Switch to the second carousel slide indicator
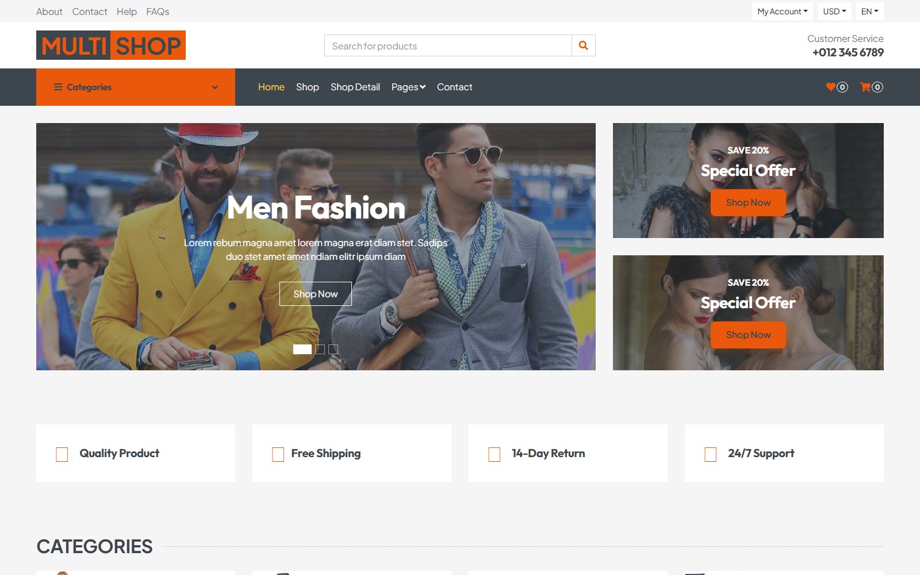Viewport: 920px width, 575px height. click(x=320, y=349)
